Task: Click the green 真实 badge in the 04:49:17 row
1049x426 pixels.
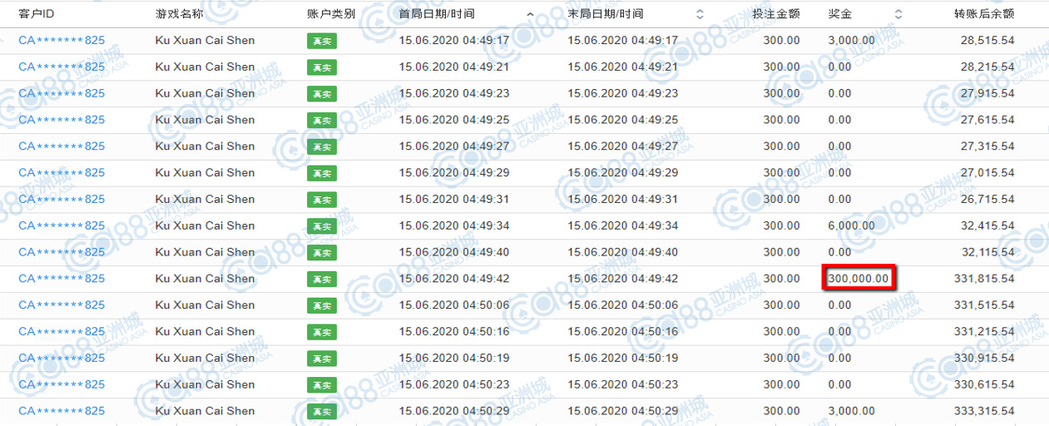Action: pos(321,41)
